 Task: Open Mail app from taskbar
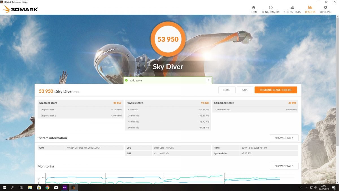pyautogui.click(x=56, y=187)
